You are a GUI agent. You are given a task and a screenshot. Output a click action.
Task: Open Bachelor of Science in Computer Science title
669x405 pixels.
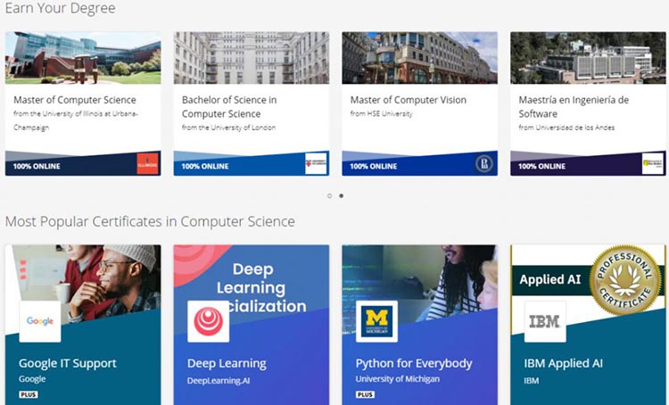click(x=229, y=107)
